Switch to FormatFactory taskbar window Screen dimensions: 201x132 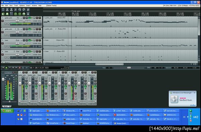[x=54, y=123]
